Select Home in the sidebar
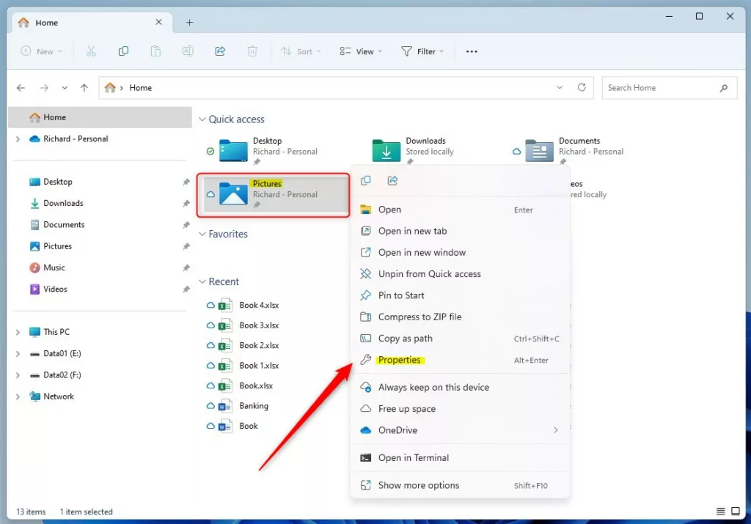Viewport: 751px width, 524px height. 100,118
